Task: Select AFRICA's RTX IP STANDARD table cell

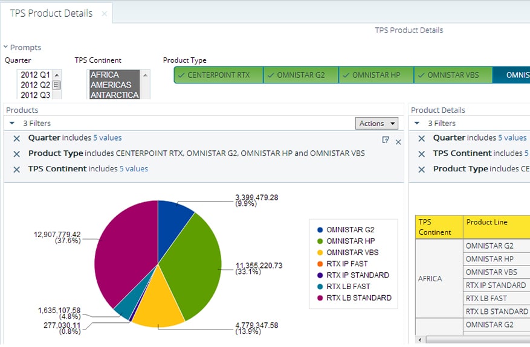Action: pyautogui.click(x=497, y=285)
